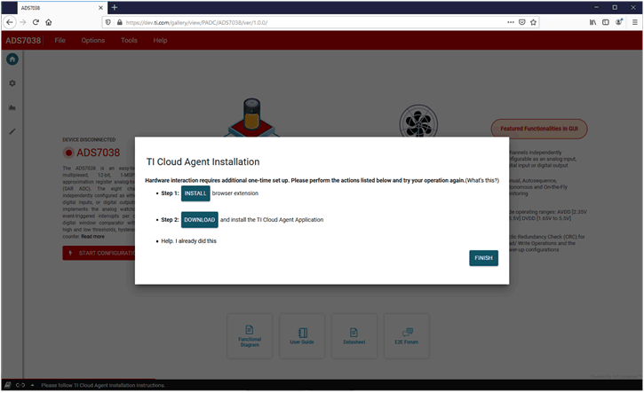Click the INSTALL browser extension button
The image size is (644, 393).
pyautogui.click(x=195, y=193)
